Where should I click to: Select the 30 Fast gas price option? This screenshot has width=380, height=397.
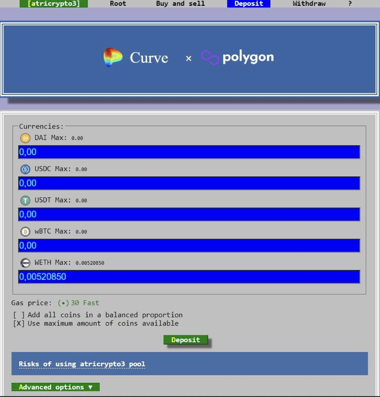[x=63, y=303]
